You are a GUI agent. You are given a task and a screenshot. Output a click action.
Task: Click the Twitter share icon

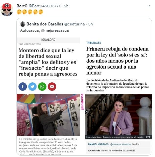tap(32, 86)
